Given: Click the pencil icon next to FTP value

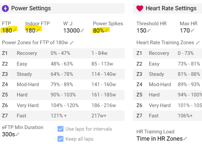Looking at the screenshot, I should 15,30.
